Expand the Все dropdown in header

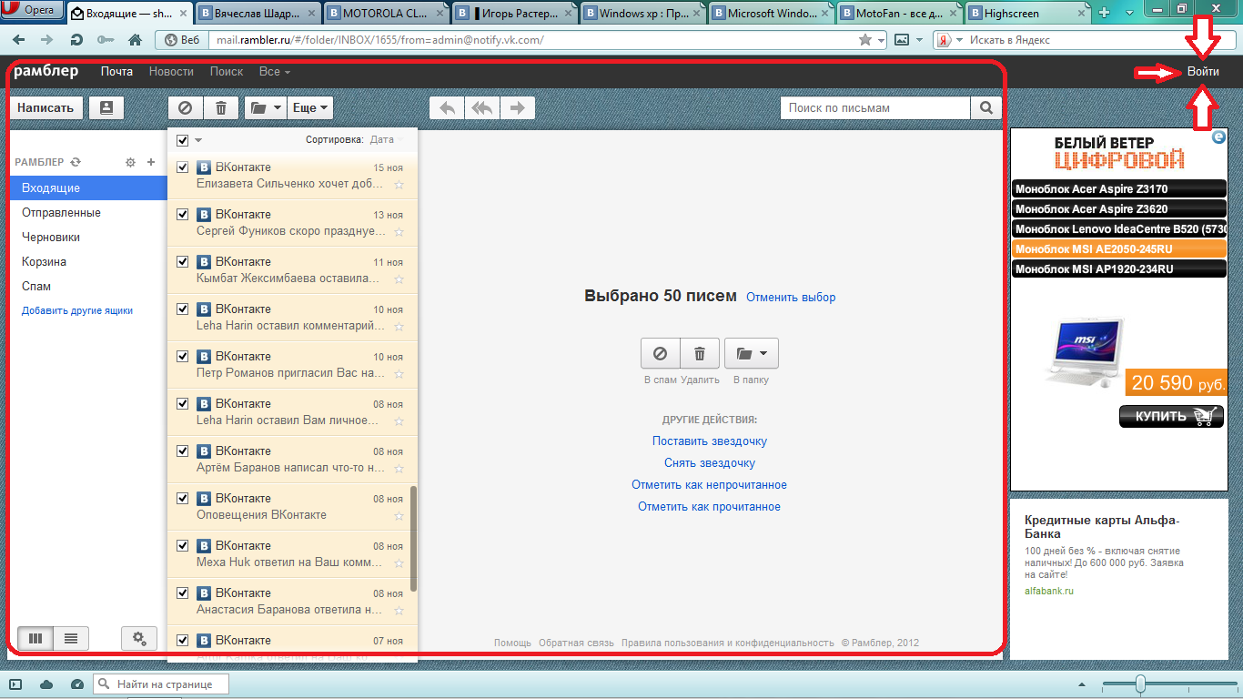[x=274, y=71]
